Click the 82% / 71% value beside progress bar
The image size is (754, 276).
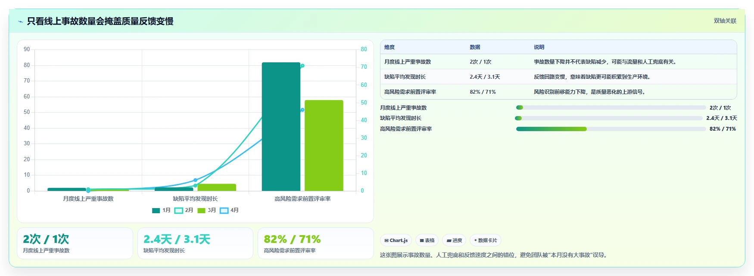723,129
